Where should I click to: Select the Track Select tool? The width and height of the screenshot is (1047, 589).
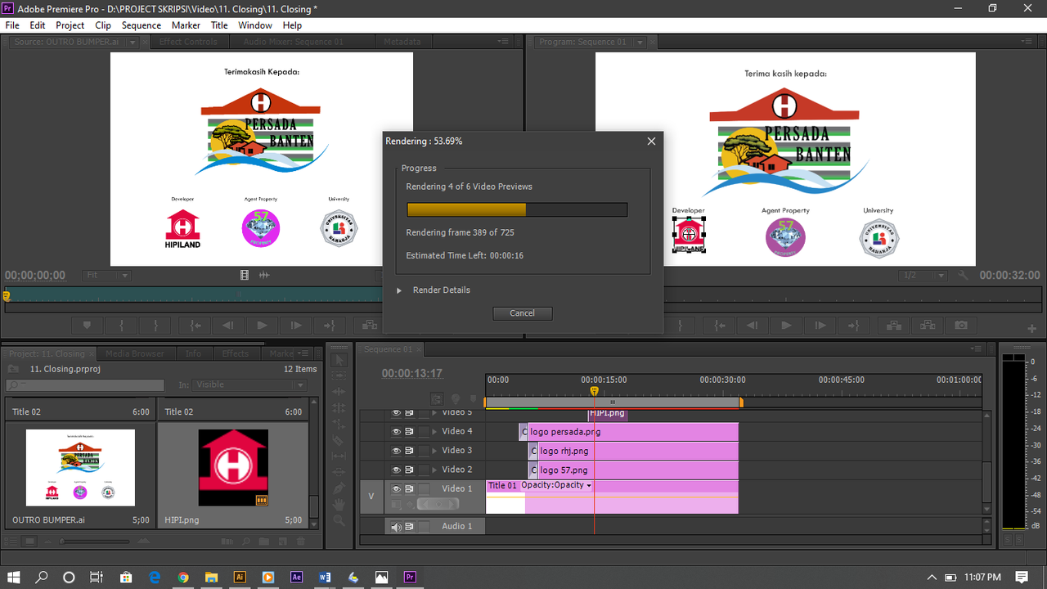(x=340, y=377)
